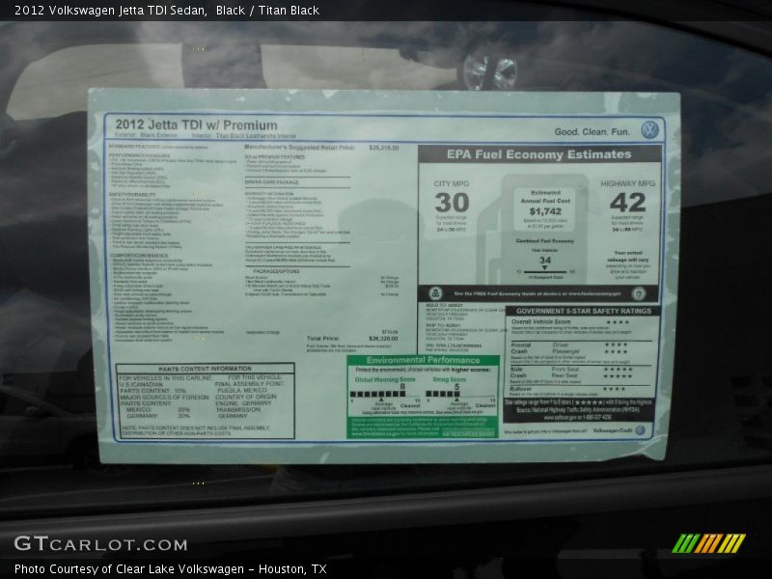Screen dimensions: 772x579
Task: Click the 'Manufacturer's Suggested Retail Price' line
Action: click(321, 148)
